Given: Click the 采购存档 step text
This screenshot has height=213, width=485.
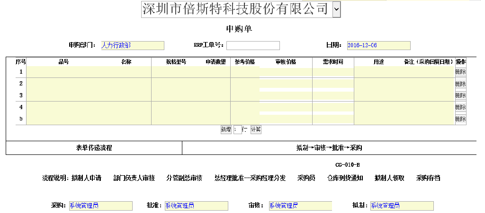Looking at the screenshot, I should point(428,178).
